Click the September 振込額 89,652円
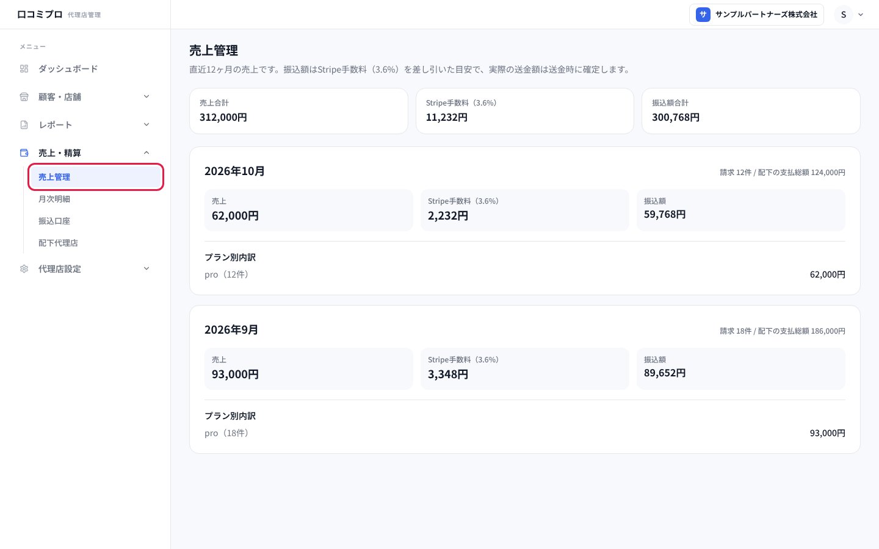The height and width of the screenshot is (549, 879). (665, 373)
